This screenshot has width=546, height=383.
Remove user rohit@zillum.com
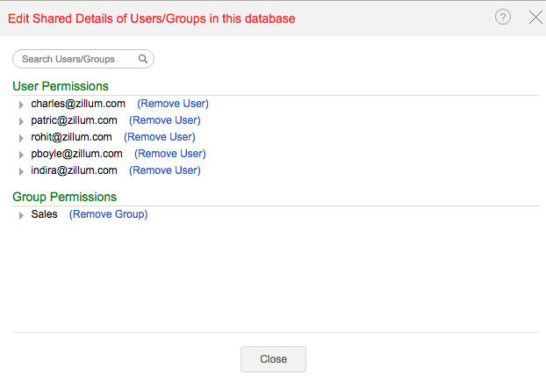pos(160,137)
